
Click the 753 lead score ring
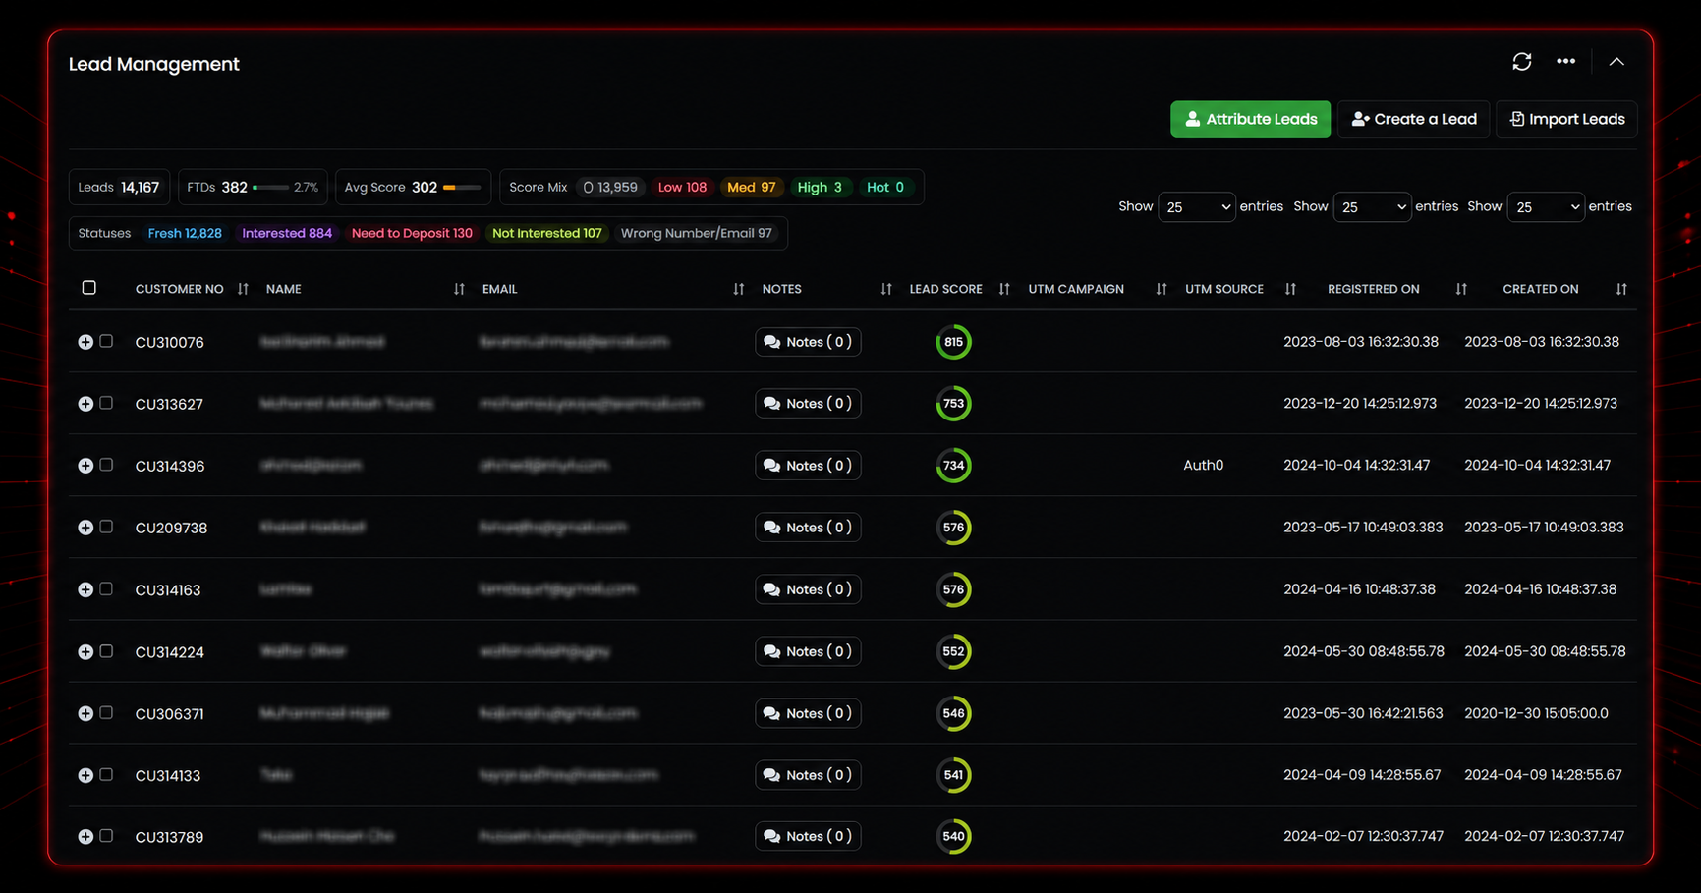pyautogui.click(x=953, y=404)
